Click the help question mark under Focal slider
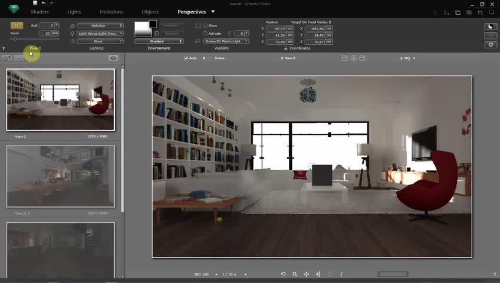500x283 pixels. (4, 49)
